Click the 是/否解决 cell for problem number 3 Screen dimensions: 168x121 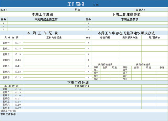(155, 54)
